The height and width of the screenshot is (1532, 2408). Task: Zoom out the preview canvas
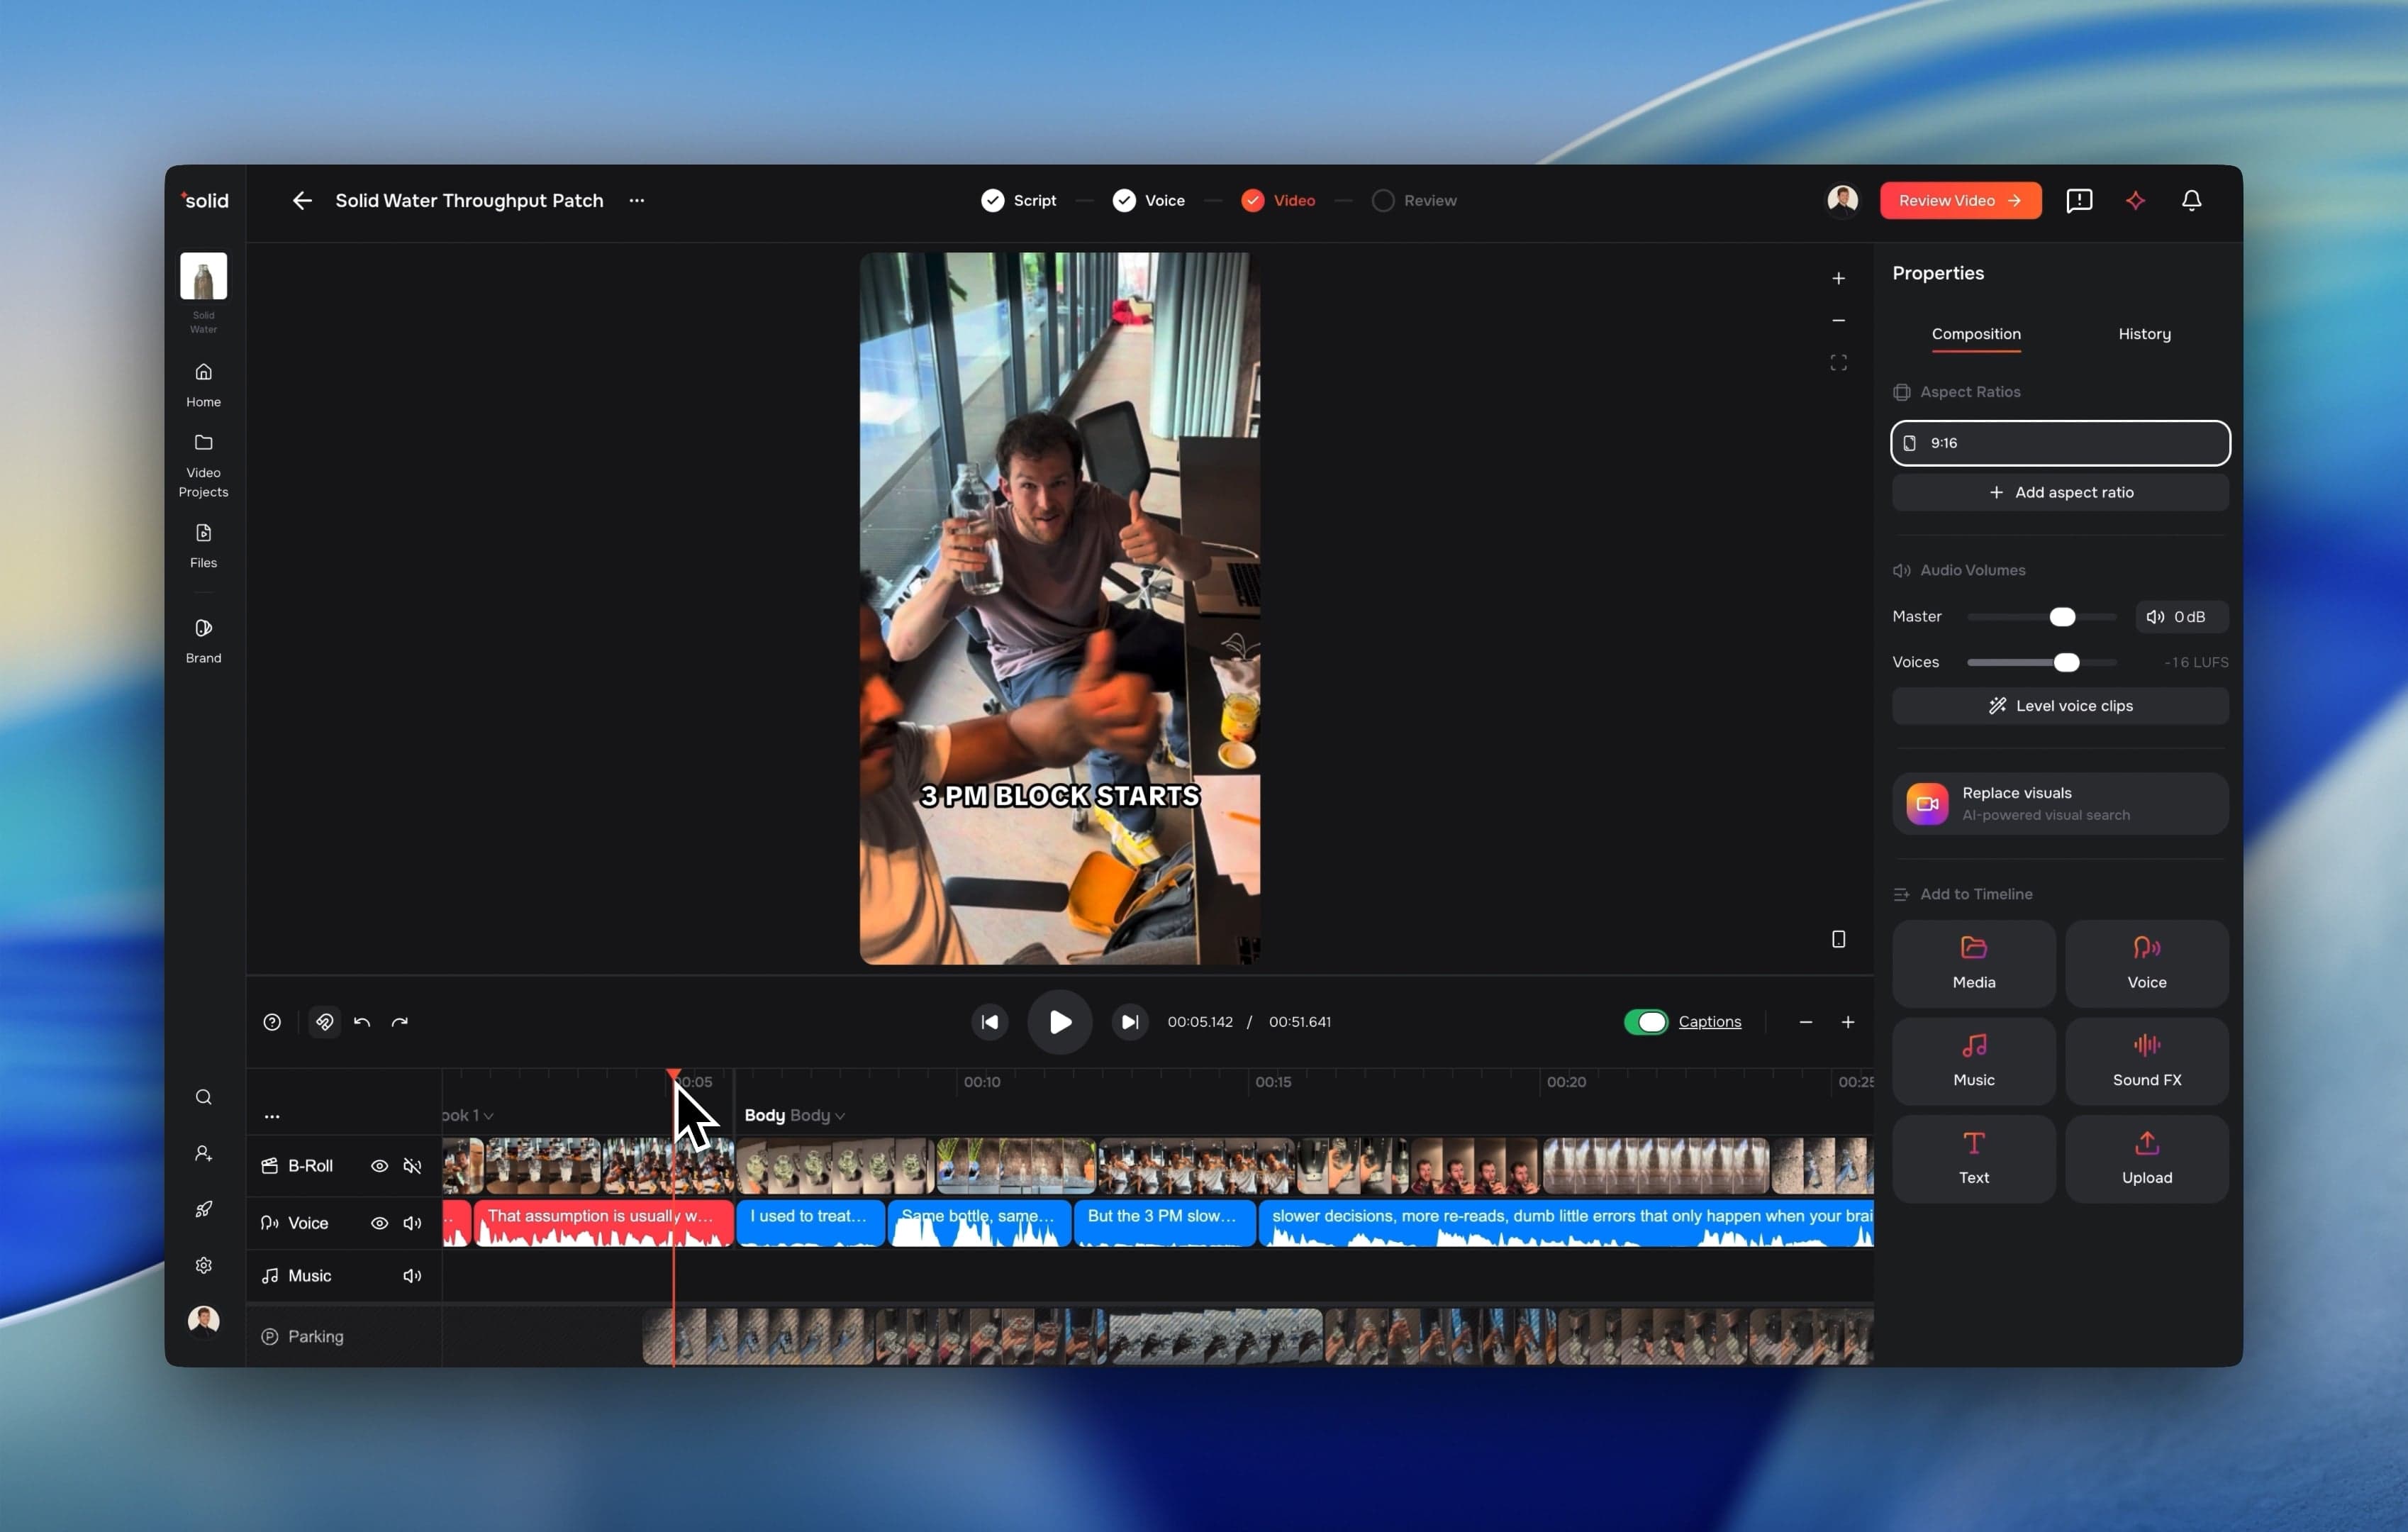pos(1837,320)
